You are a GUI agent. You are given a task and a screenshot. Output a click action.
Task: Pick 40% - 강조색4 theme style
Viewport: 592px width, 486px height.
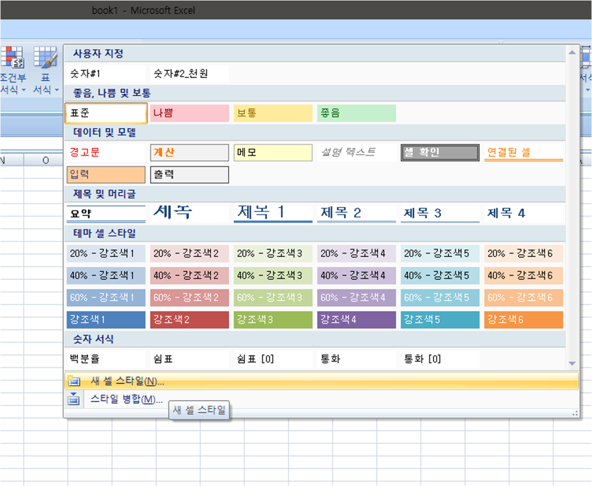(x=357, y=276)
